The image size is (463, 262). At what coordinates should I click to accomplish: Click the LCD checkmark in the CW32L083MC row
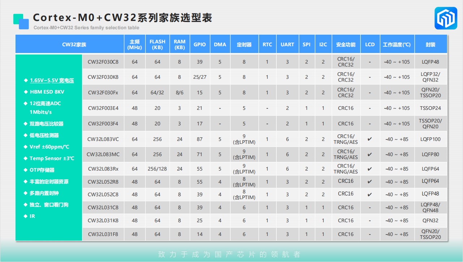click(369, 154)
